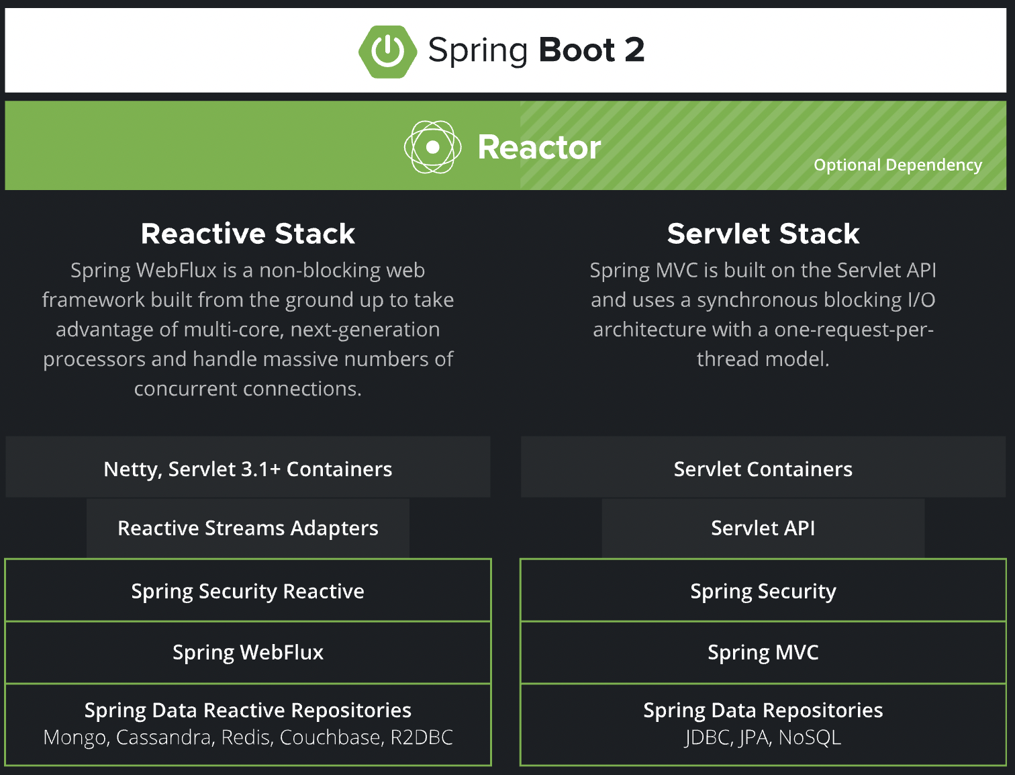
Task: Click the Spring Security Reactive block
Action: pyautogui.click(x=247, y=590)
